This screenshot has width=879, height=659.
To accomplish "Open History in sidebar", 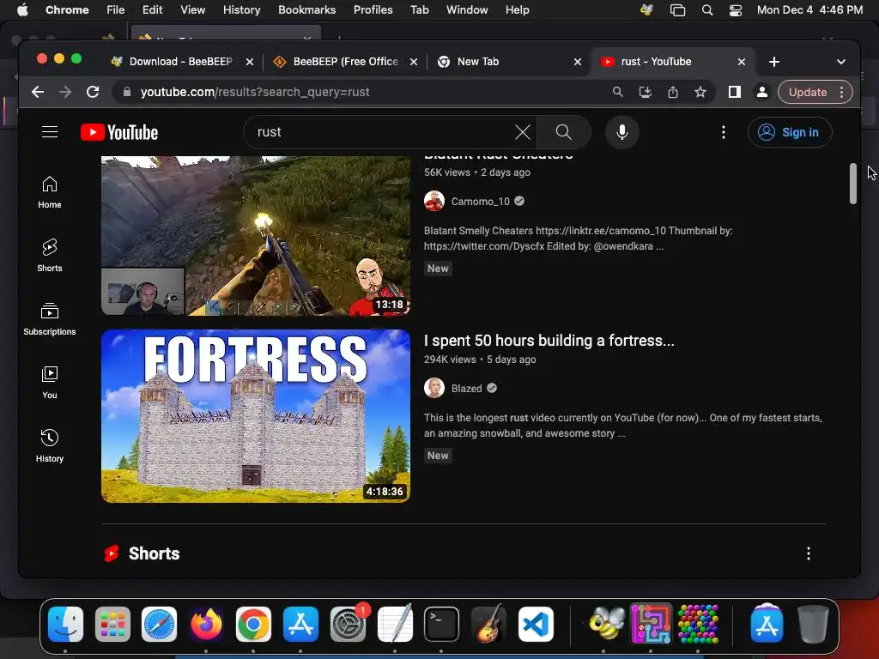I will click(x=49, y=445).
